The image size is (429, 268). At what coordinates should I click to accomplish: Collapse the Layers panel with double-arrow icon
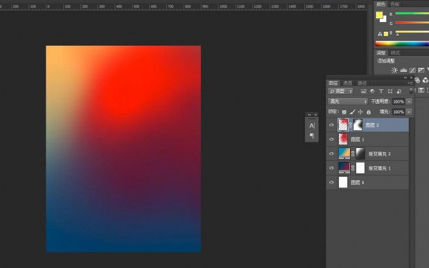(405, 77)
